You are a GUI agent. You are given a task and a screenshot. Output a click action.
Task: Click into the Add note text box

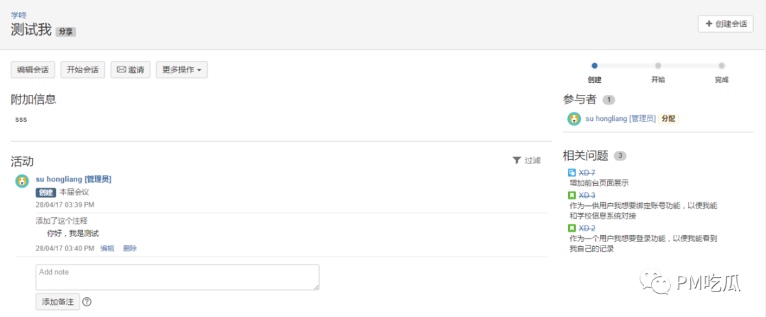point(178,277)
